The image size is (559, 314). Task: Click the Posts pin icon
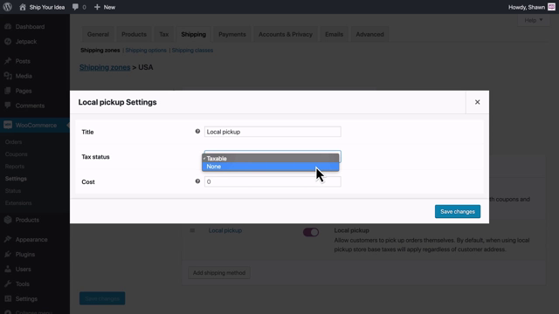[x=8, y=61]
